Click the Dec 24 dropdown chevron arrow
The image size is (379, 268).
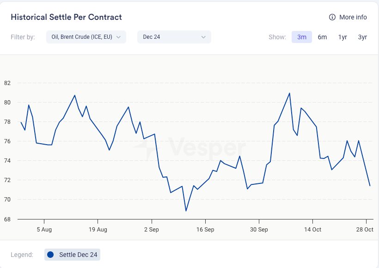(x=203, y=37)
